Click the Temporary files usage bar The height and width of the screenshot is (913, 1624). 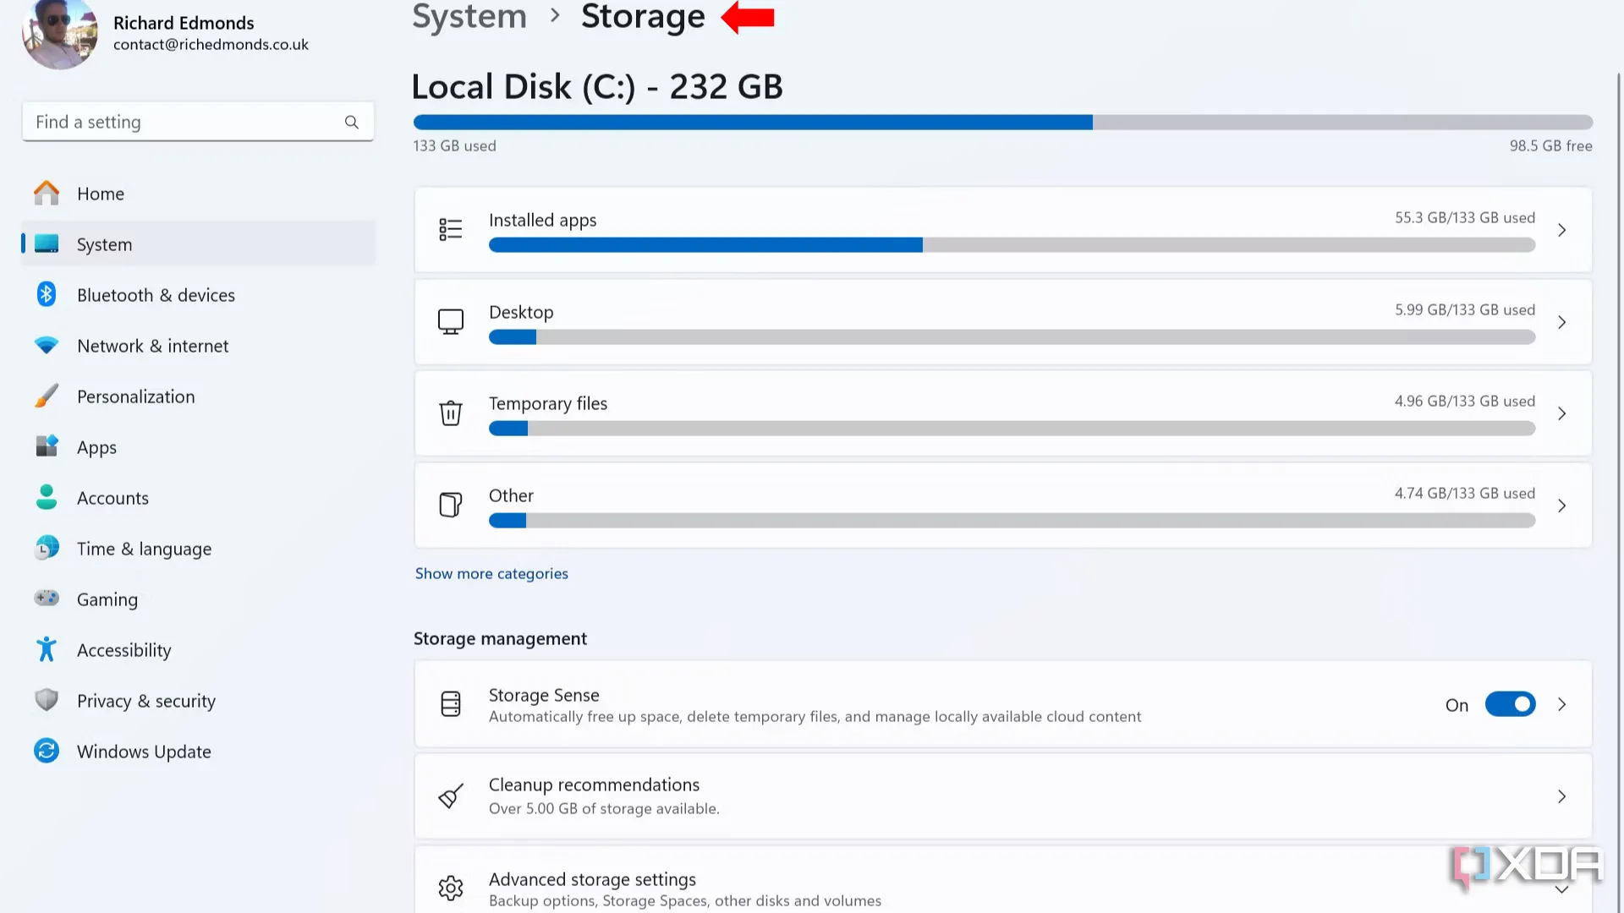(x=1012, y=429)
